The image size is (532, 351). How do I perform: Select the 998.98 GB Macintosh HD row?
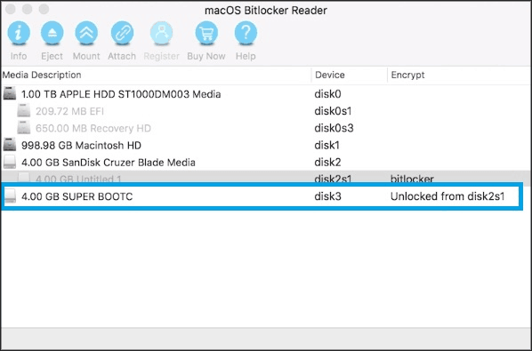point(266,146)
